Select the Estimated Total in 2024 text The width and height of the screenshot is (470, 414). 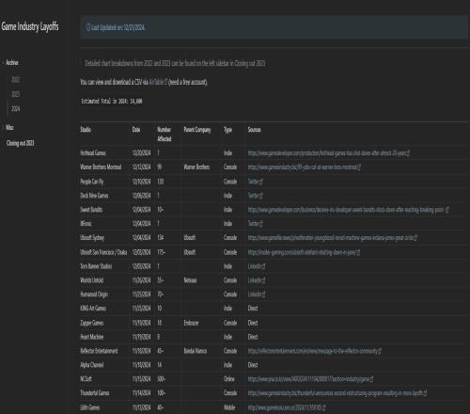click(112, 102)
